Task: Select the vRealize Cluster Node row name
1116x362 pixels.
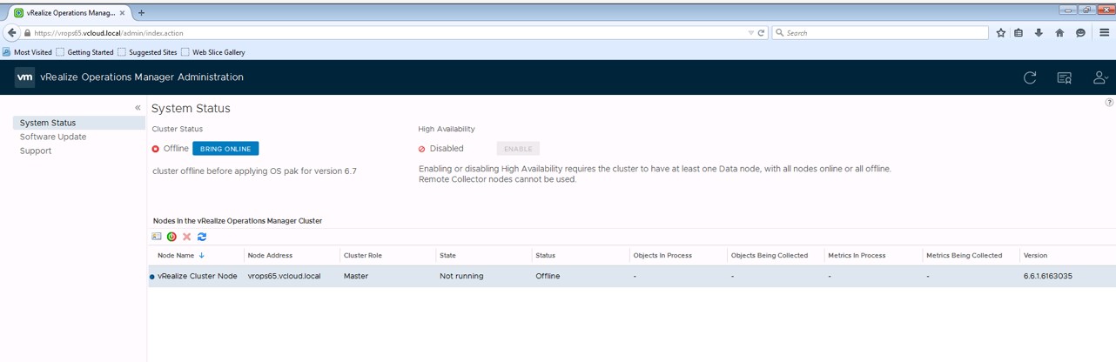Action: (x=197, y=276)
